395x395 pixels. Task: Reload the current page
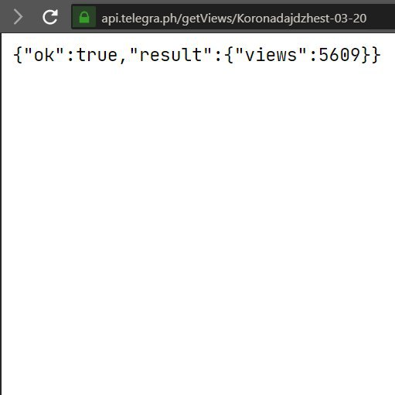[x=50, y=17]
